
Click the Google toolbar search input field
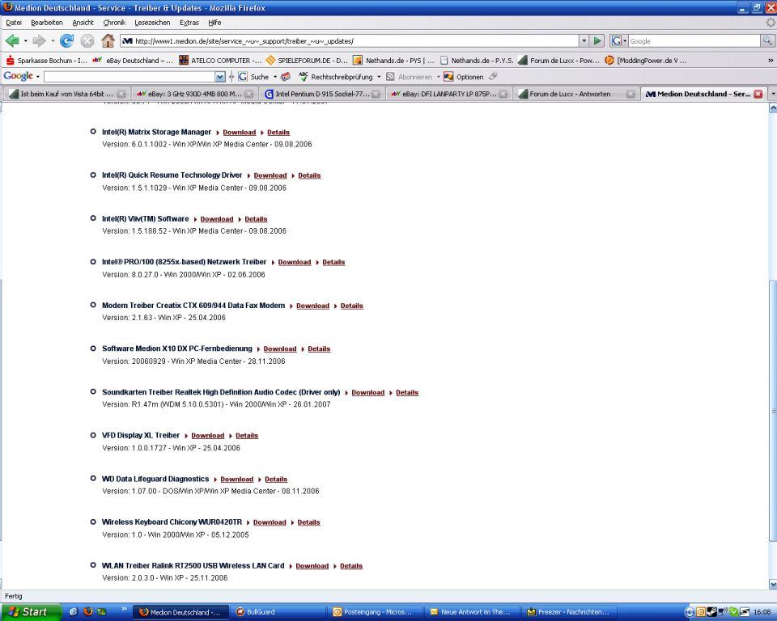[129, 77]
